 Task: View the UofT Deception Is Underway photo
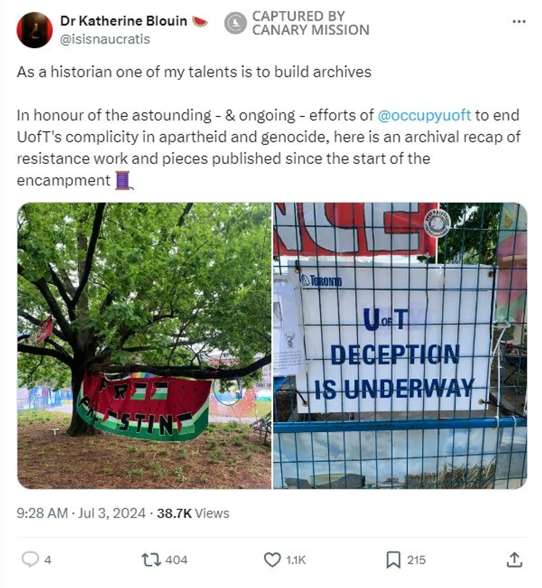(400, 345)
